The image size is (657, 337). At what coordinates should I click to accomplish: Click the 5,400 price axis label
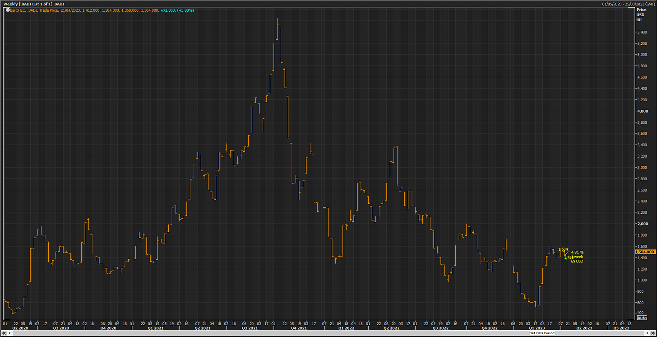coord(642,33)
